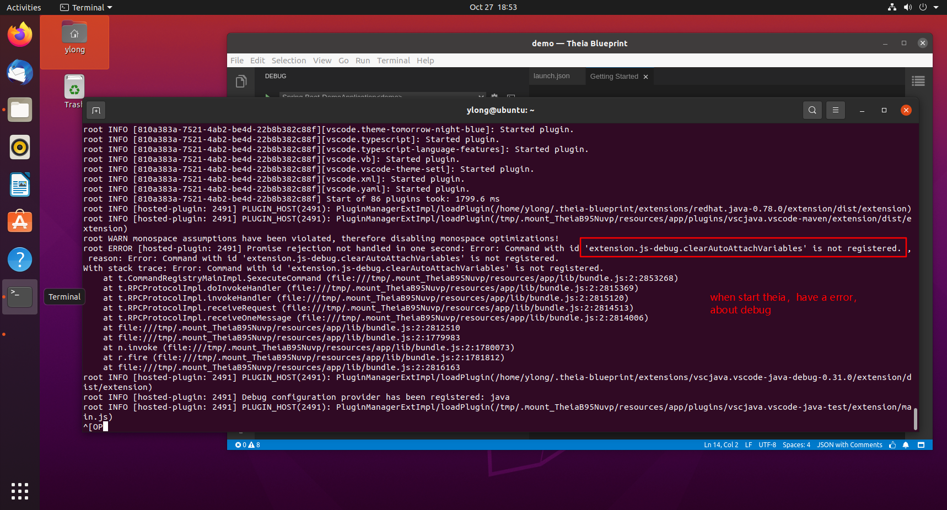This screenshot has width=947, height=510.
Task: Open the editor outline icon top right
Action: click(x=918, y=81)
